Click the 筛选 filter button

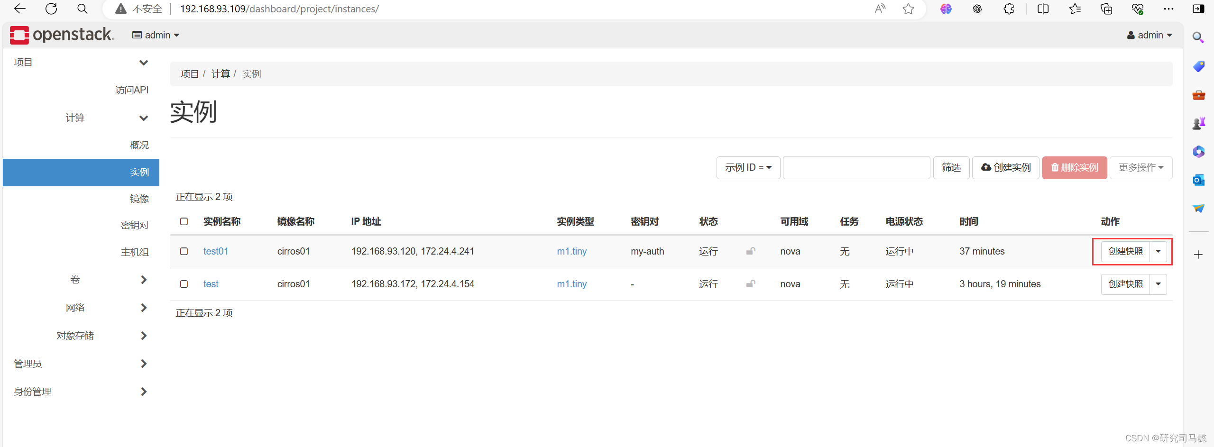(951, 167)
